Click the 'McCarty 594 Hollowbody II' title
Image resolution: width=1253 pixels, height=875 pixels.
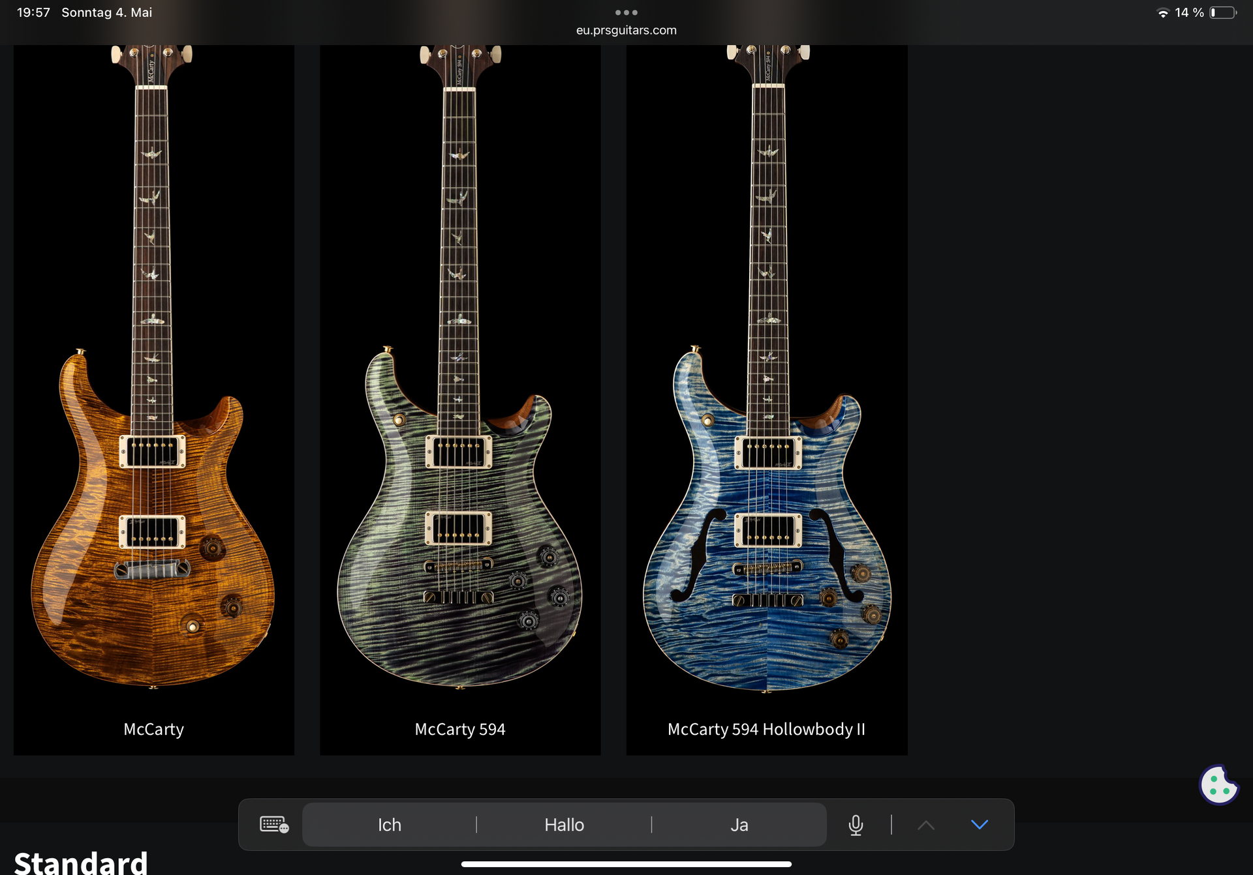click(766, 729)
